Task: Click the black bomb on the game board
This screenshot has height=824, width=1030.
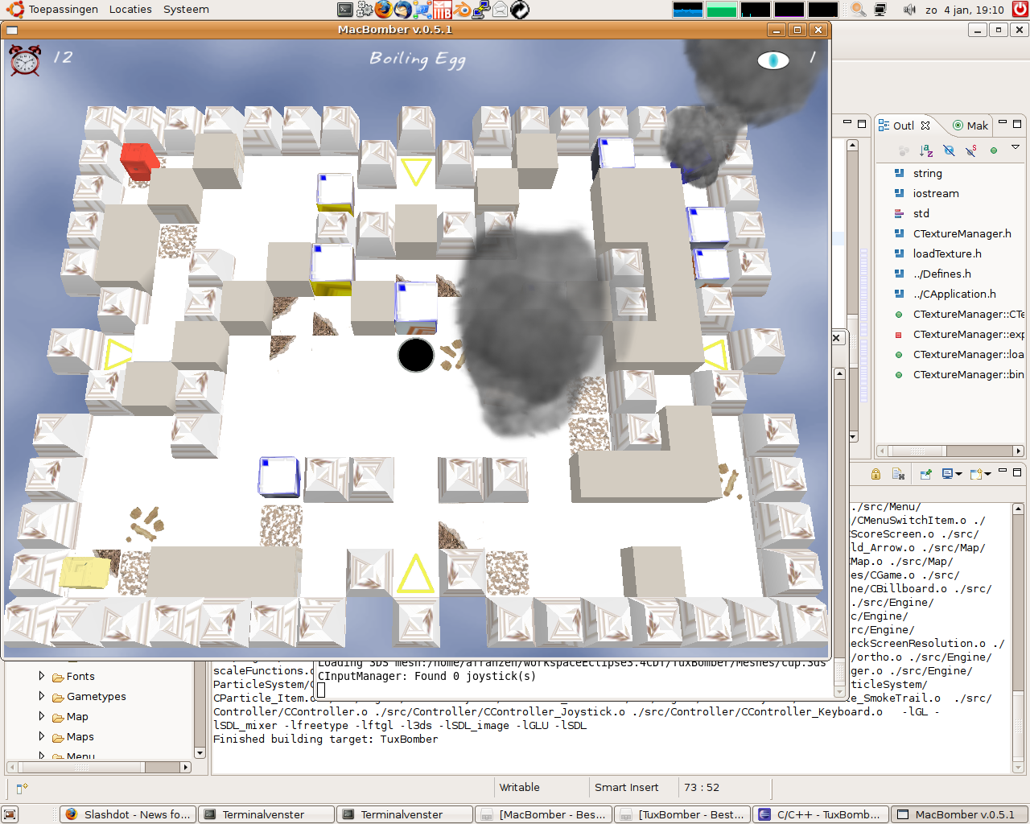Action: point(416,355)
